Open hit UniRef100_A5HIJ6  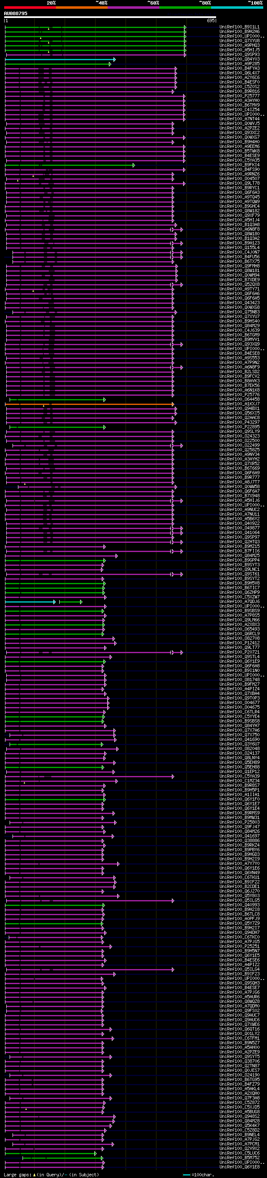tap(239, 500)
